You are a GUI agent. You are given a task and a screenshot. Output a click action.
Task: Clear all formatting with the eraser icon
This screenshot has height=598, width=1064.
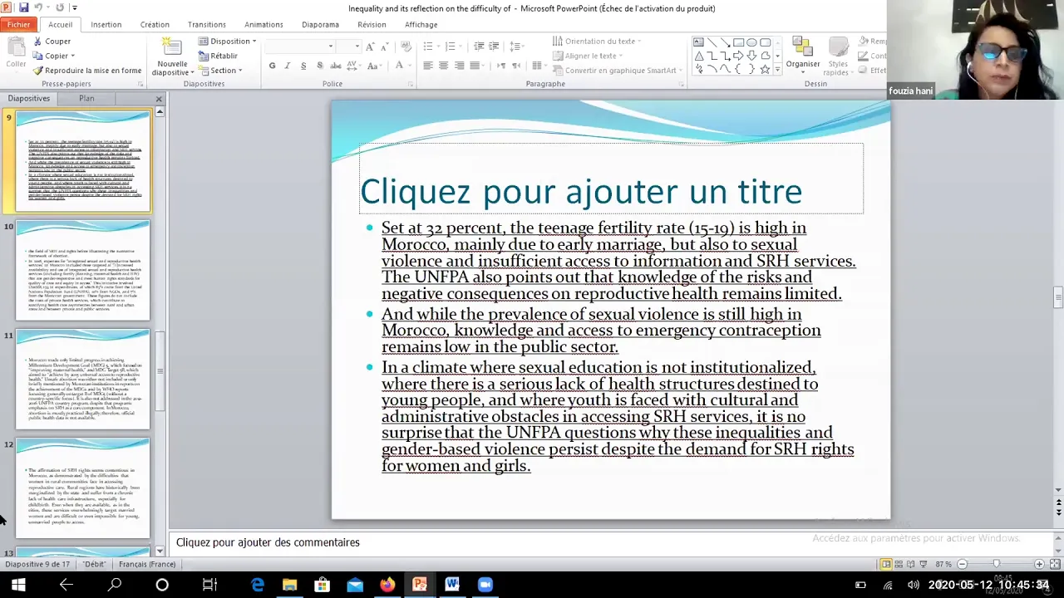[x=406, y=46]
